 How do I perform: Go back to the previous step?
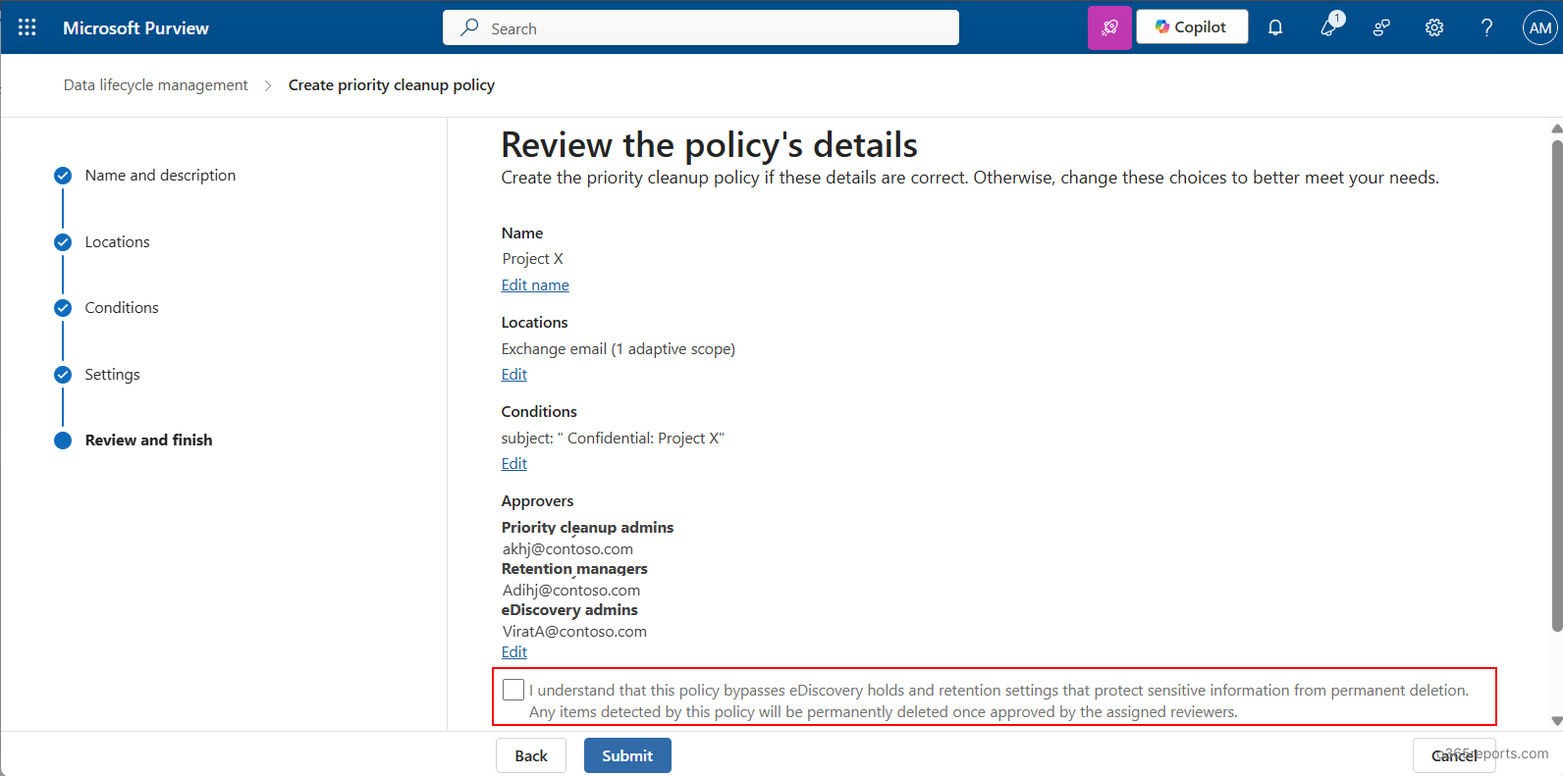[x=531, y=755]
